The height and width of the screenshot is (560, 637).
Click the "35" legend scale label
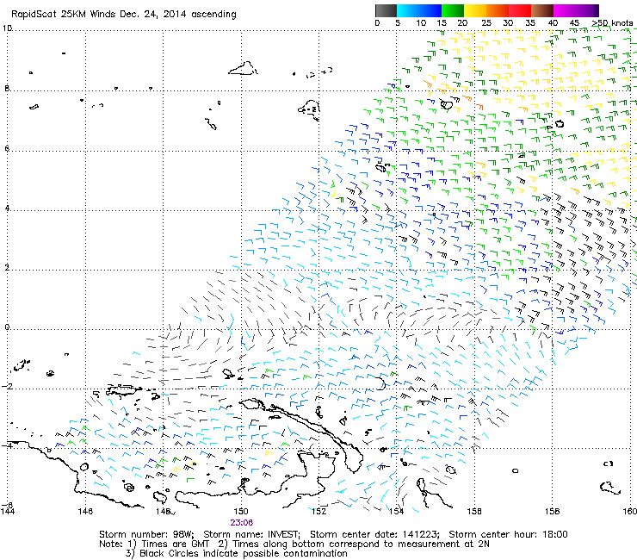[530, 23]
